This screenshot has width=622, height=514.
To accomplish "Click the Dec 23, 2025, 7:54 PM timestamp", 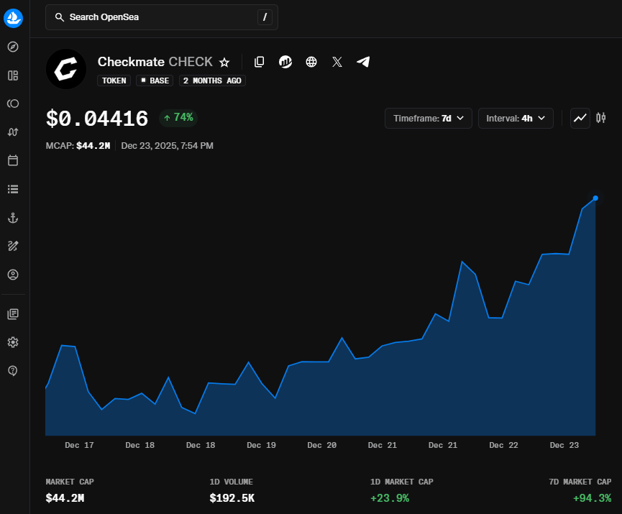I will 167,145.
